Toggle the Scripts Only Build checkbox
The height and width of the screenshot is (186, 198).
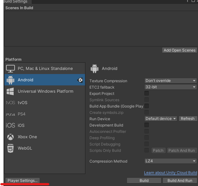147,150
